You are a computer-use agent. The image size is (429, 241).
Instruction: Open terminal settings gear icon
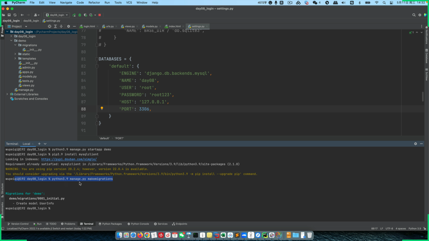[415, 144]
